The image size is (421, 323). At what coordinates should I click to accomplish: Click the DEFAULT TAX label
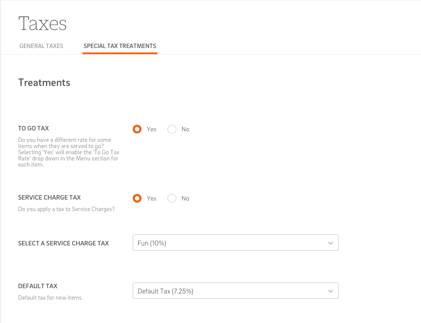tap(38, 286)
